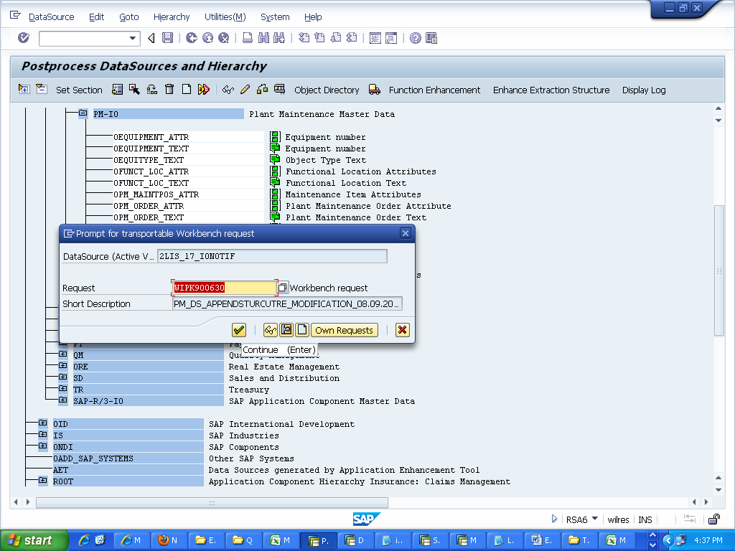This screenshot has width=735, height=551.
Task: Click the Cancel red X toolbar icon
Action: click(x=224, y=38)
